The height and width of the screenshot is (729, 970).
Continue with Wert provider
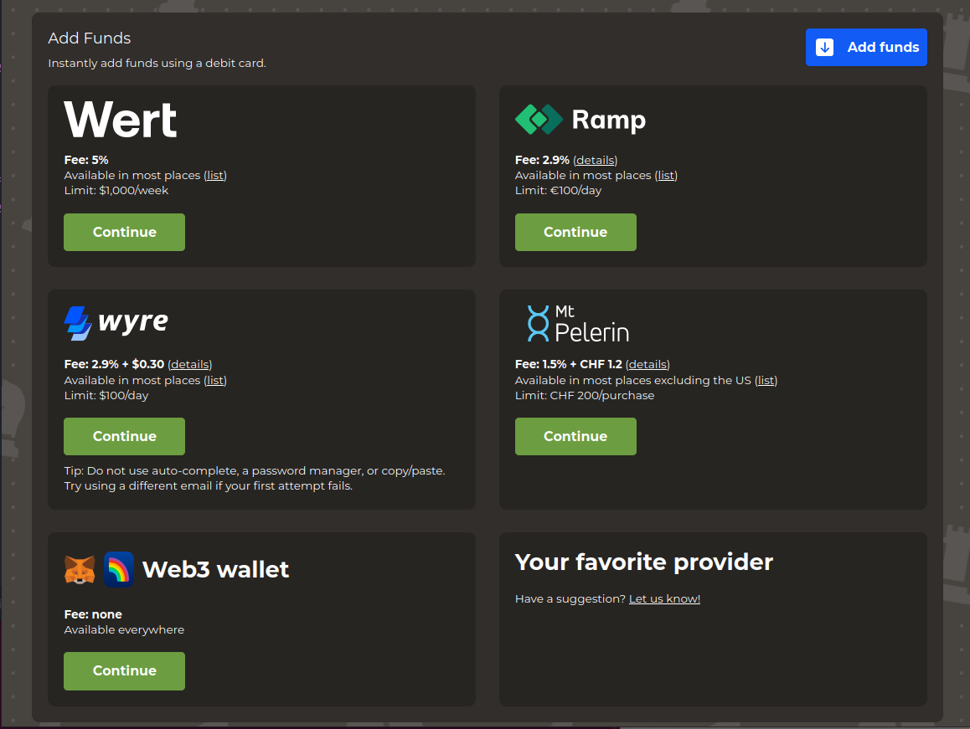pyautogui.click(x=124, y=232)
